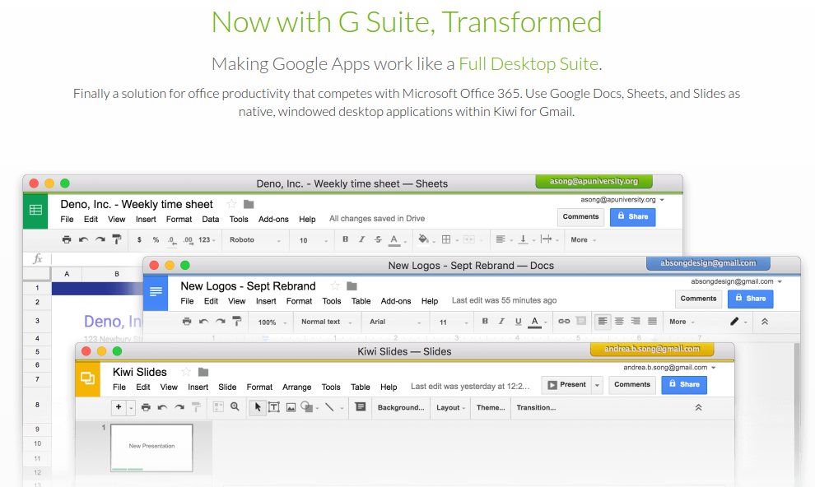
Task: Open Data menu in Sheets window
Action: [x=211, y=219]
